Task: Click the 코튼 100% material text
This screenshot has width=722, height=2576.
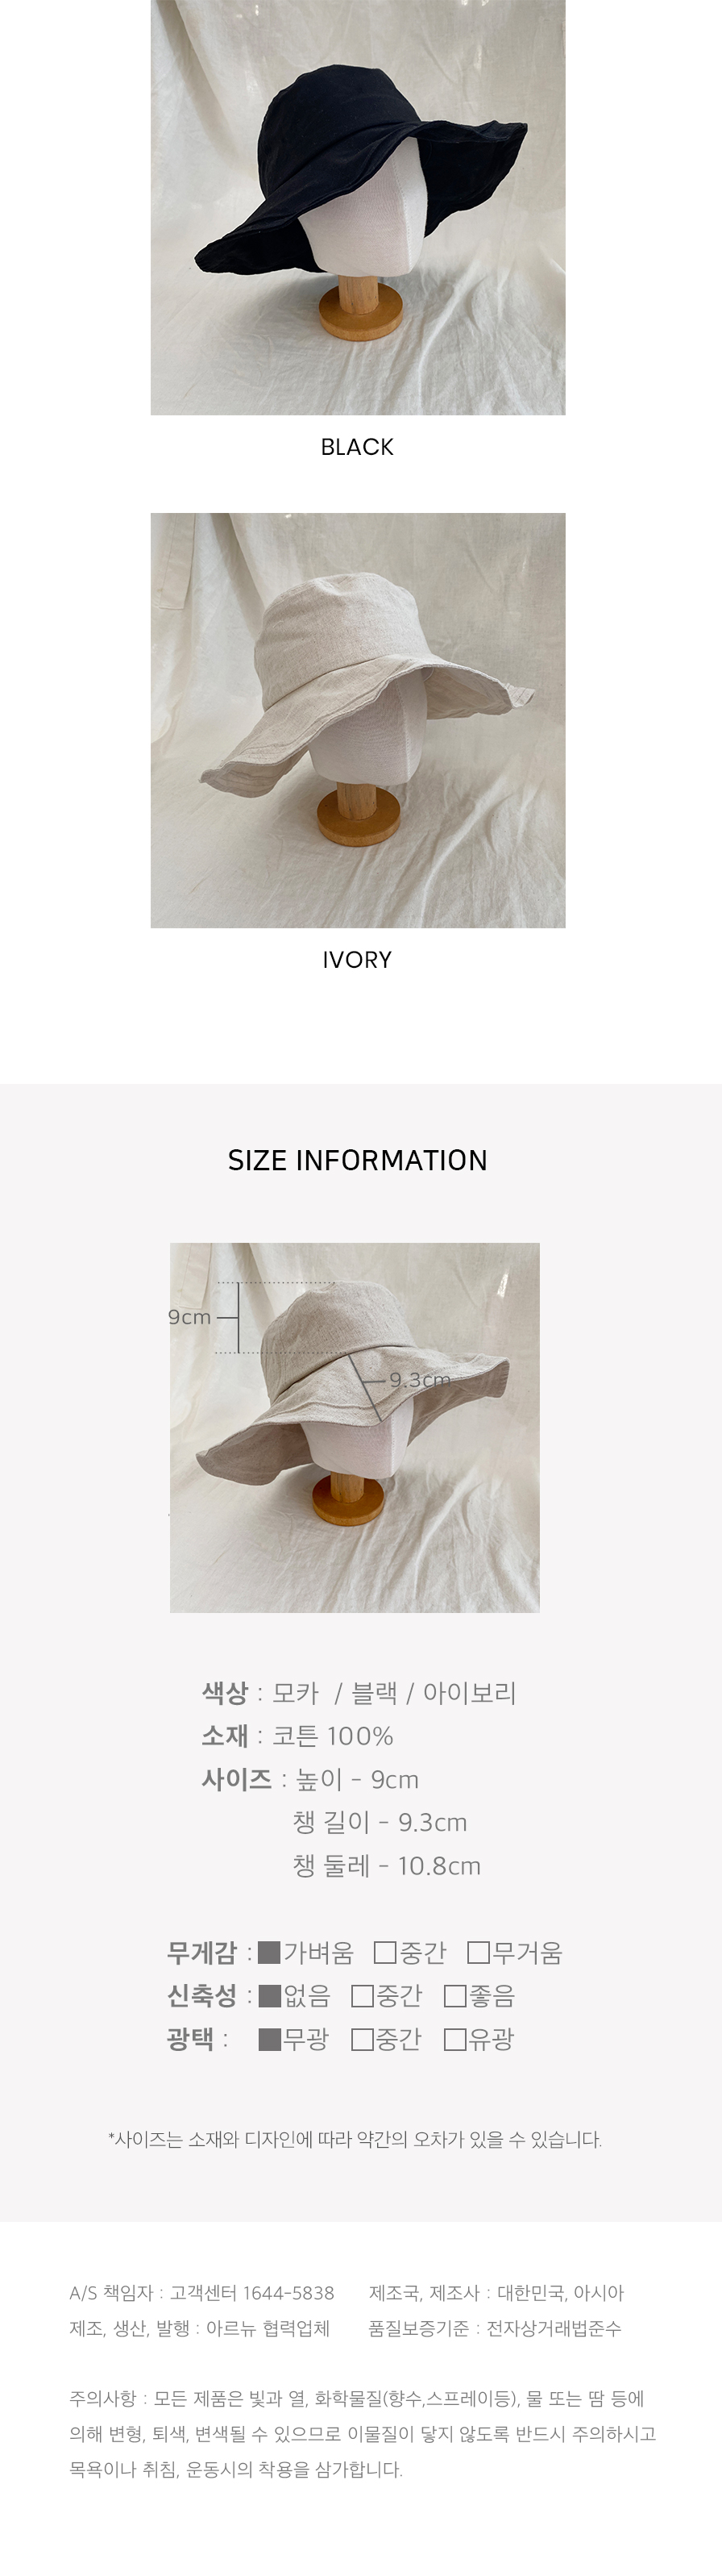Action: pos(333,1736)
